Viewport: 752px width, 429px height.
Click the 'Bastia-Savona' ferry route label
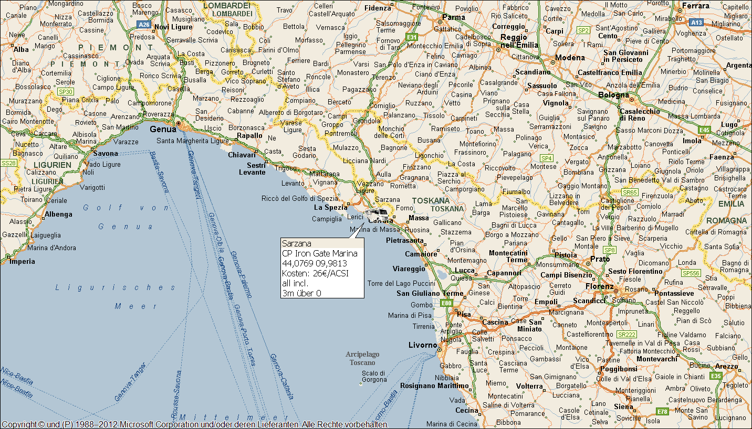159,171
